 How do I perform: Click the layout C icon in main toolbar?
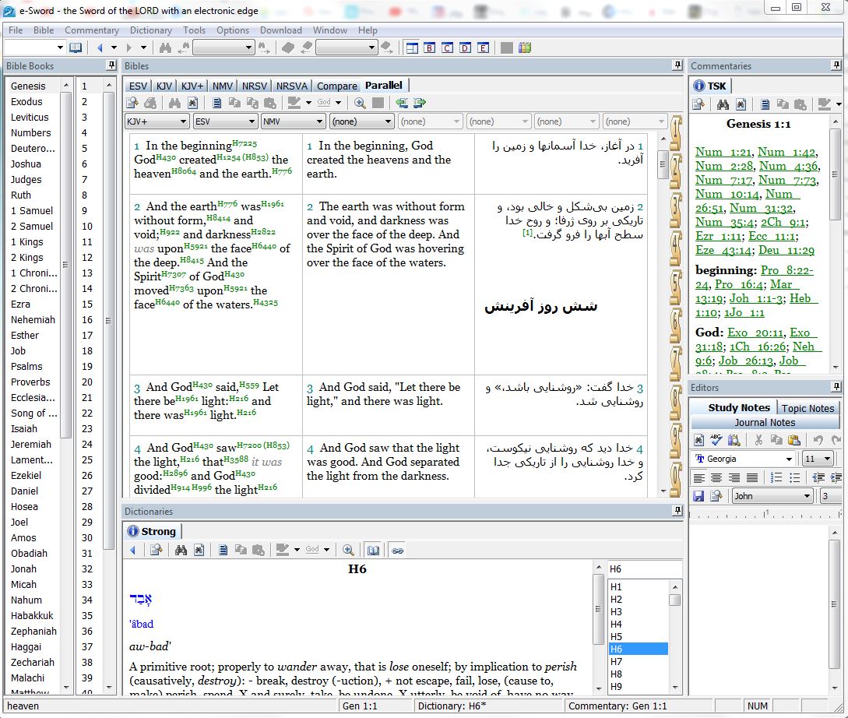pyautogui.click(x=447, y=48)
